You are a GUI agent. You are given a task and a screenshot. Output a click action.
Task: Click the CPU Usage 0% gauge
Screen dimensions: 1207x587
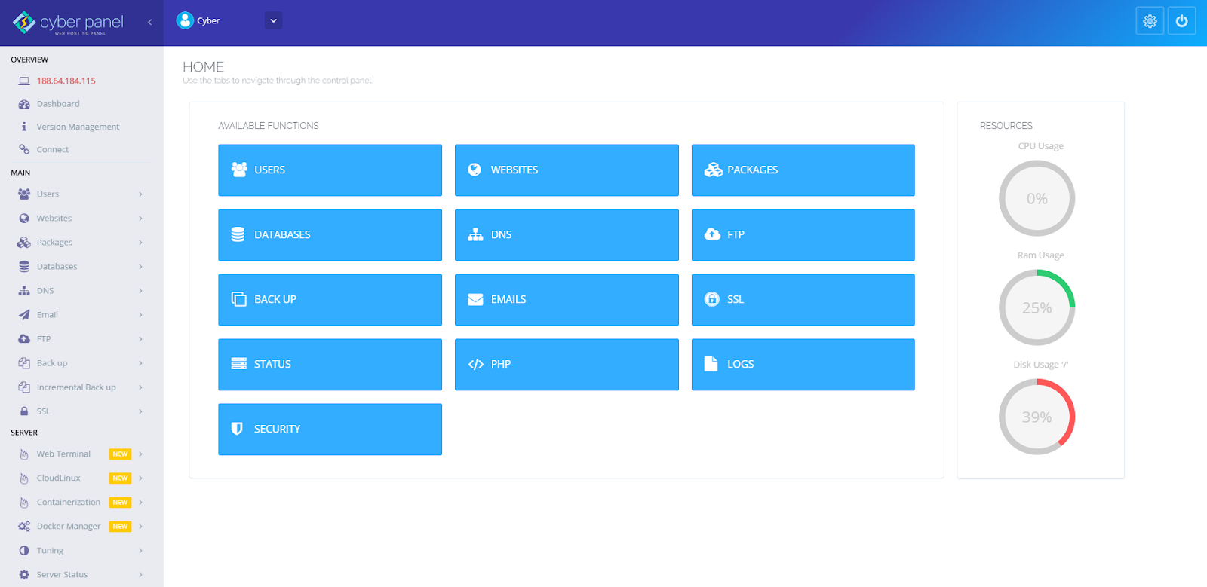click(x=1037, y=198)
